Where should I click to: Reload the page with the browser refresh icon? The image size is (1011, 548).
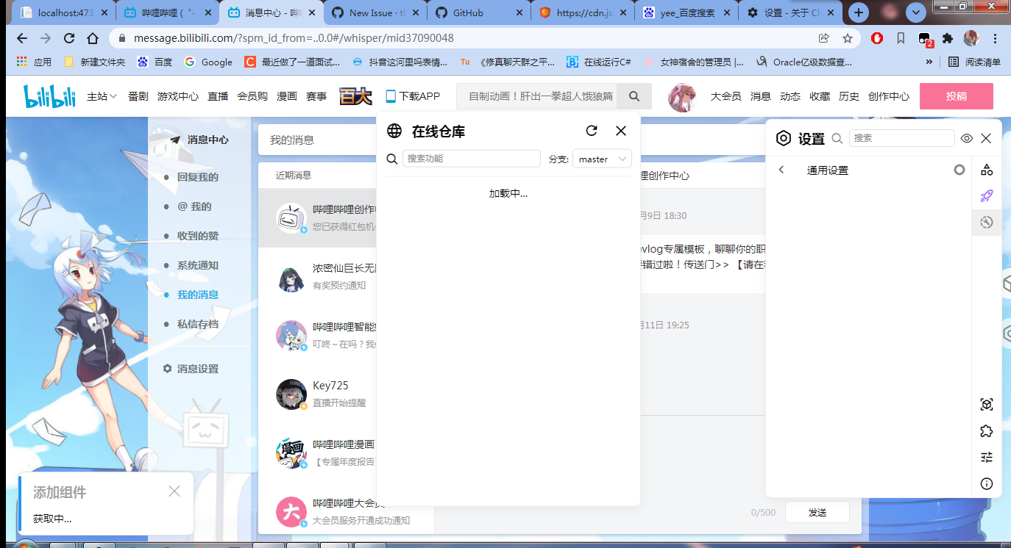(x=69, y=38)
